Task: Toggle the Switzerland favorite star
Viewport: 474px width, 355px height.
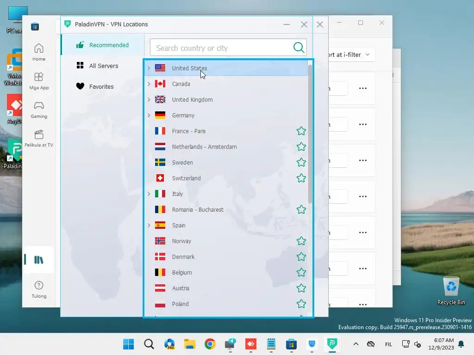Action: 301,178
